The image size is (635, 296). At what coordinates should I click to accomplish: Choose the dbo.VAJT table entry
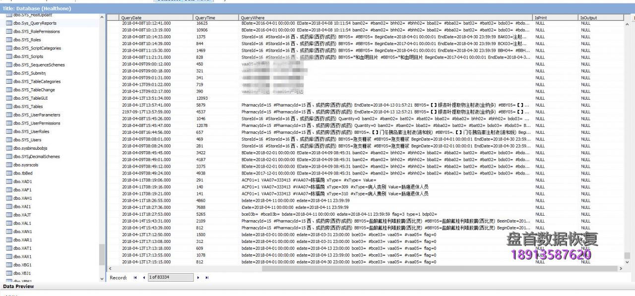click(x=23, y=215)
